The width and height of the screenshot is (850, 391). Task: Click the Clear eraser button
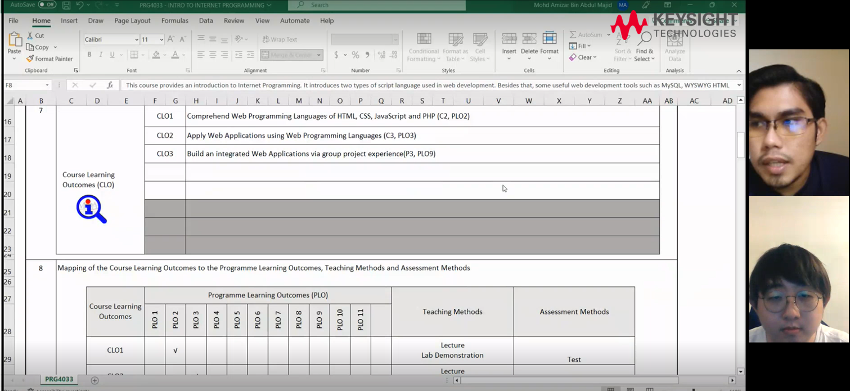(x=583, y=57)
